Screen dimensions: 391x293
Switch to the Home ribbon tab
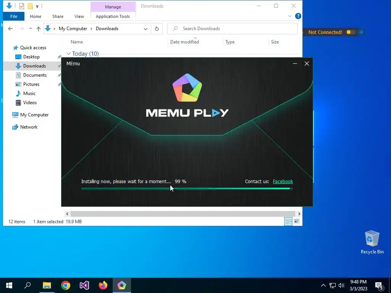point(36,16)
